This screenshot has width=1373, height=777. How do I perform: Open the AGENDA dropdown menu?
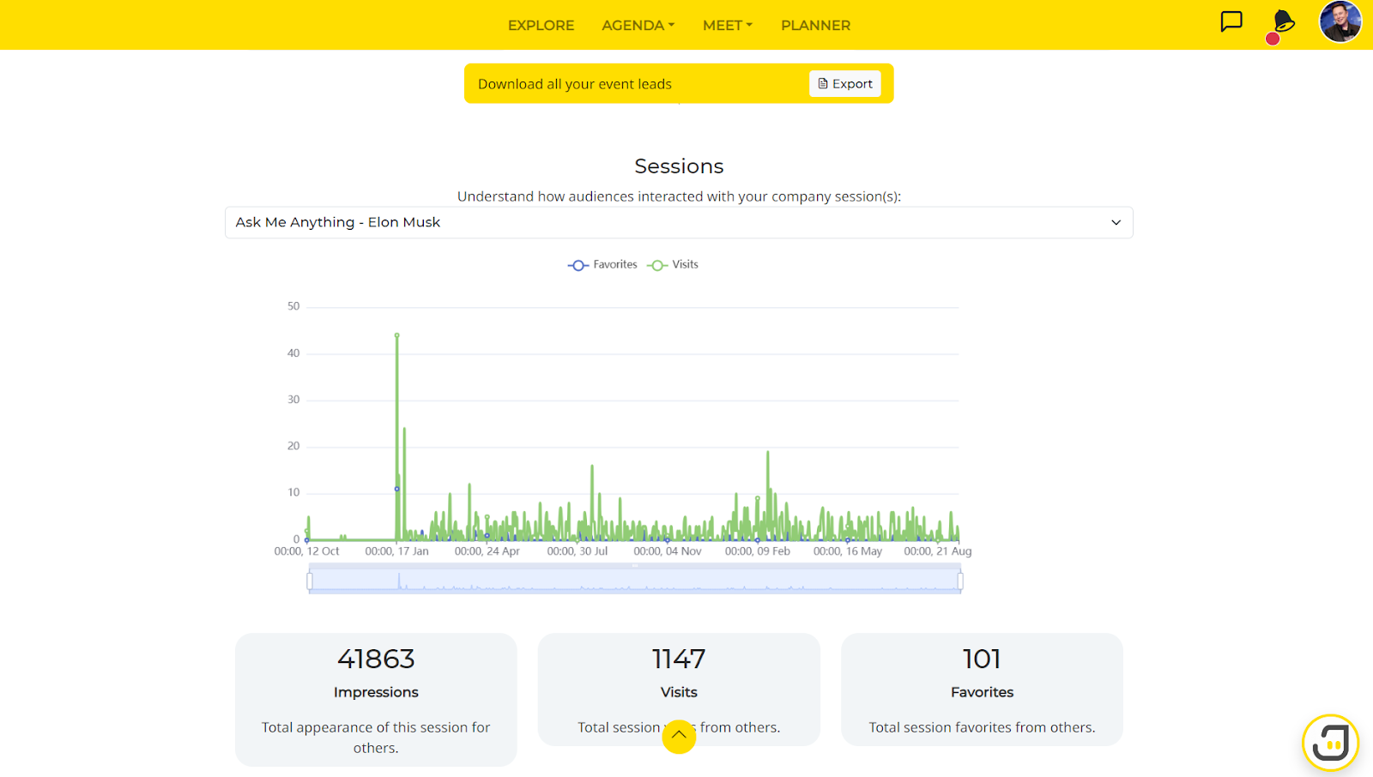point(638,26)
